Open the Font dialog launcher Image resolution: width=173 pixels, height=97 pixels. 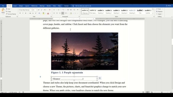coord(51,16)
